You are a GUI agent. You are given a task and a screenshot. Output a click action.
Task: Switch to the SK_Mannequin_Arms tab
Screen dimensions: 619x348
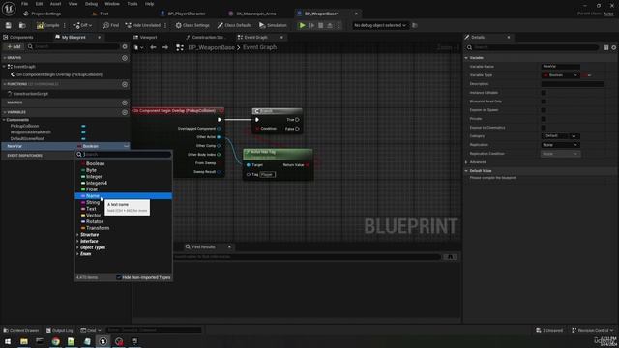pyautogui.click(x=255, y=14)
